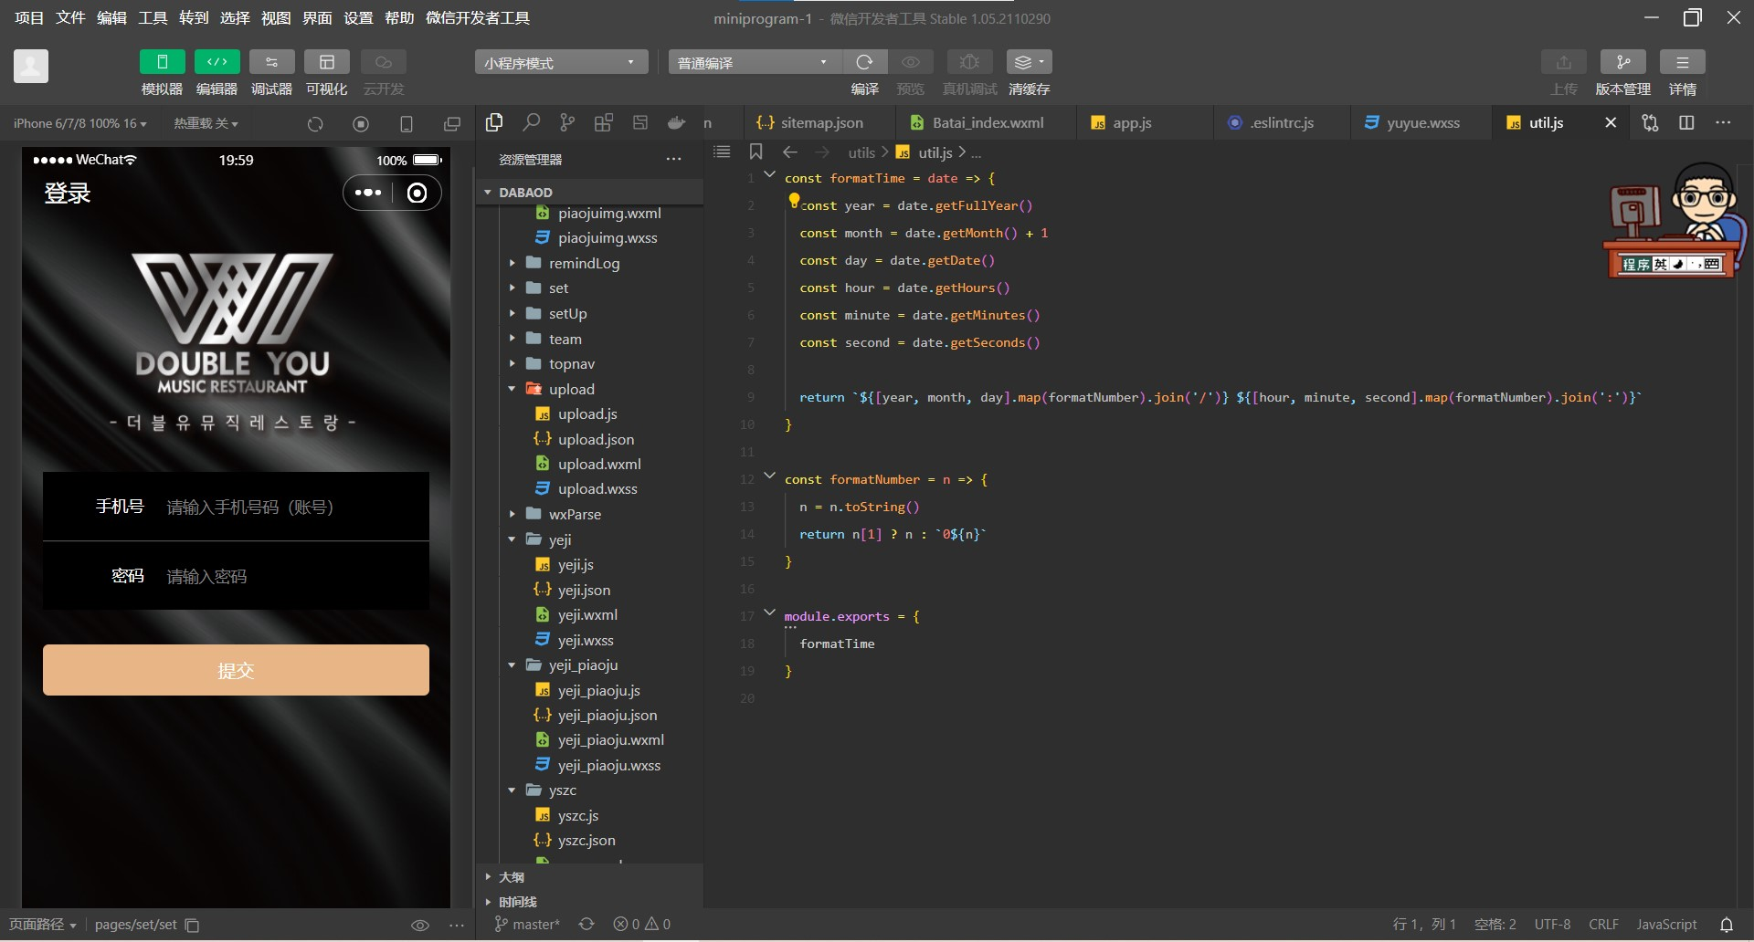The height and width of the screenshot is (942, 1754).
Task: Toggle the visualization panel button
Action: (x=326, y=62)
